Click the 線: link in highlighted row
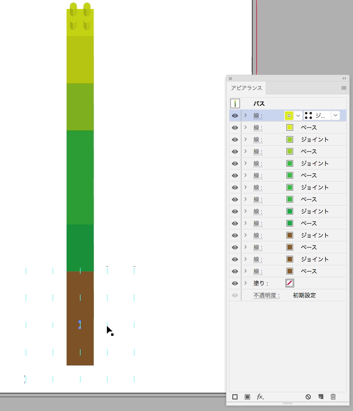This screenshot has height=411, width=353. point(258,116)
